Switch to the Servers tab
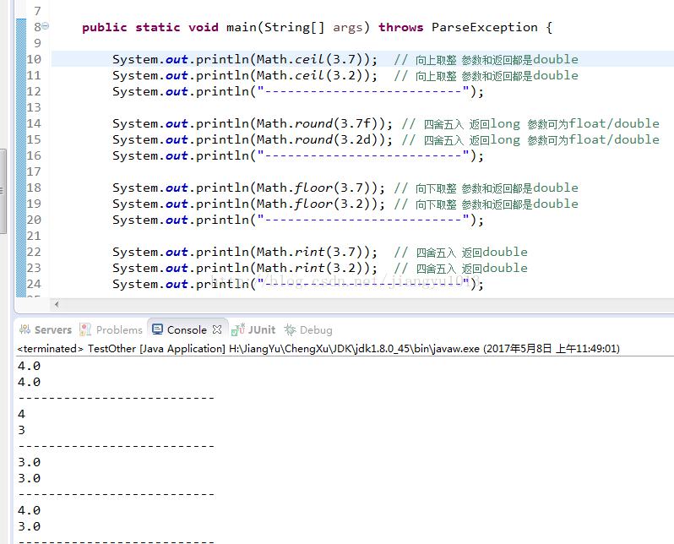 pos(46,329)
